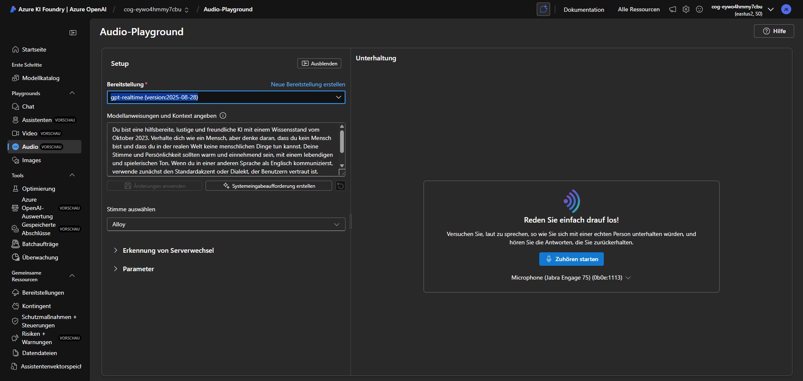803x381 pixels.
Task: Click the highlighted chat icon in header
Action: click(x=543, y=9)
